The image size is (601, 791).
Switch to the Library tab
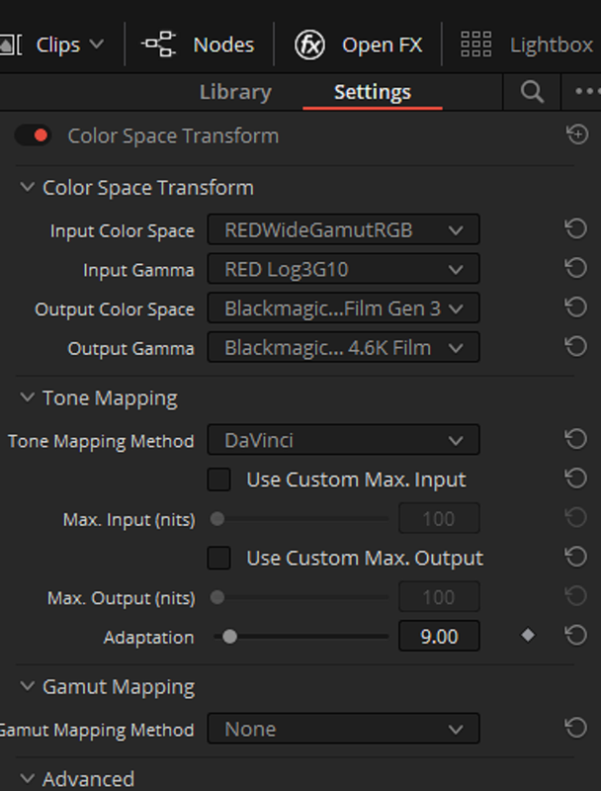(x=235, y=92)
